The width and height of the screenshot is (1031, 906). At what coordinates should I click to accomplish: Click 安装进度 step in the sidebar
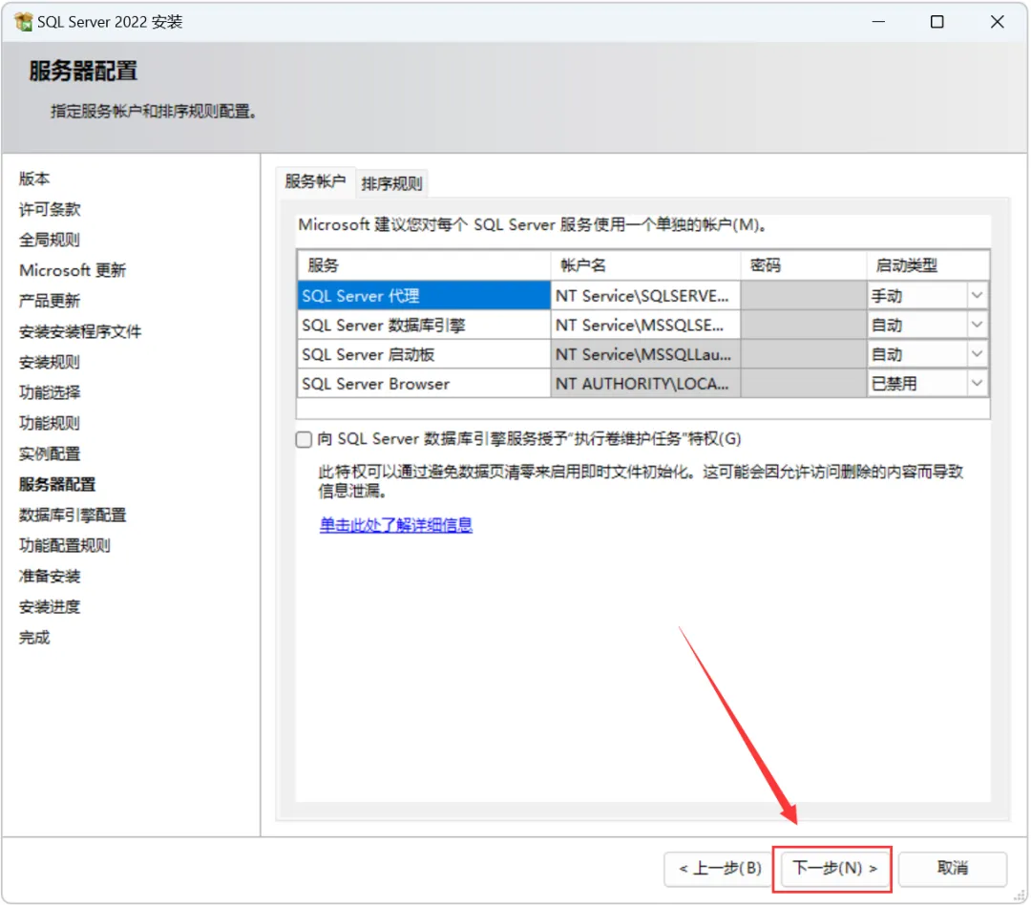50,607
